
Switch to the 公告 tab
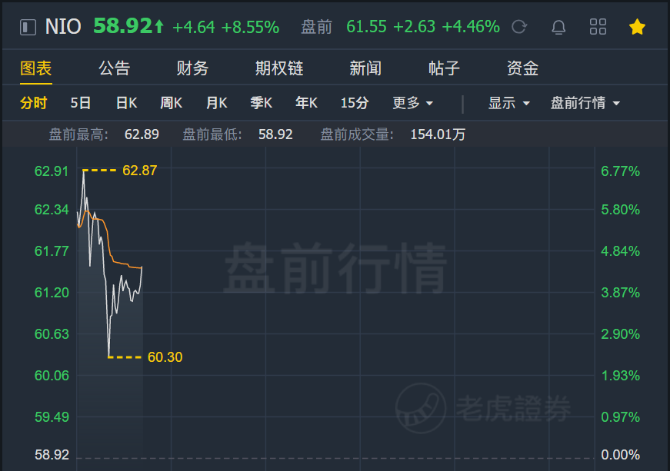coord(114,68)
